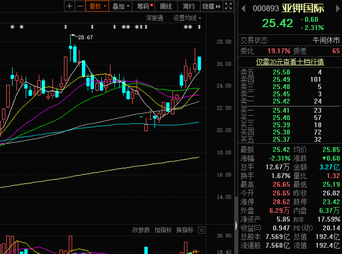Image resolution: width=342 pixels, height=254 pixels.
Task: Zoom in chart with plus button
Action: point(69,6)
